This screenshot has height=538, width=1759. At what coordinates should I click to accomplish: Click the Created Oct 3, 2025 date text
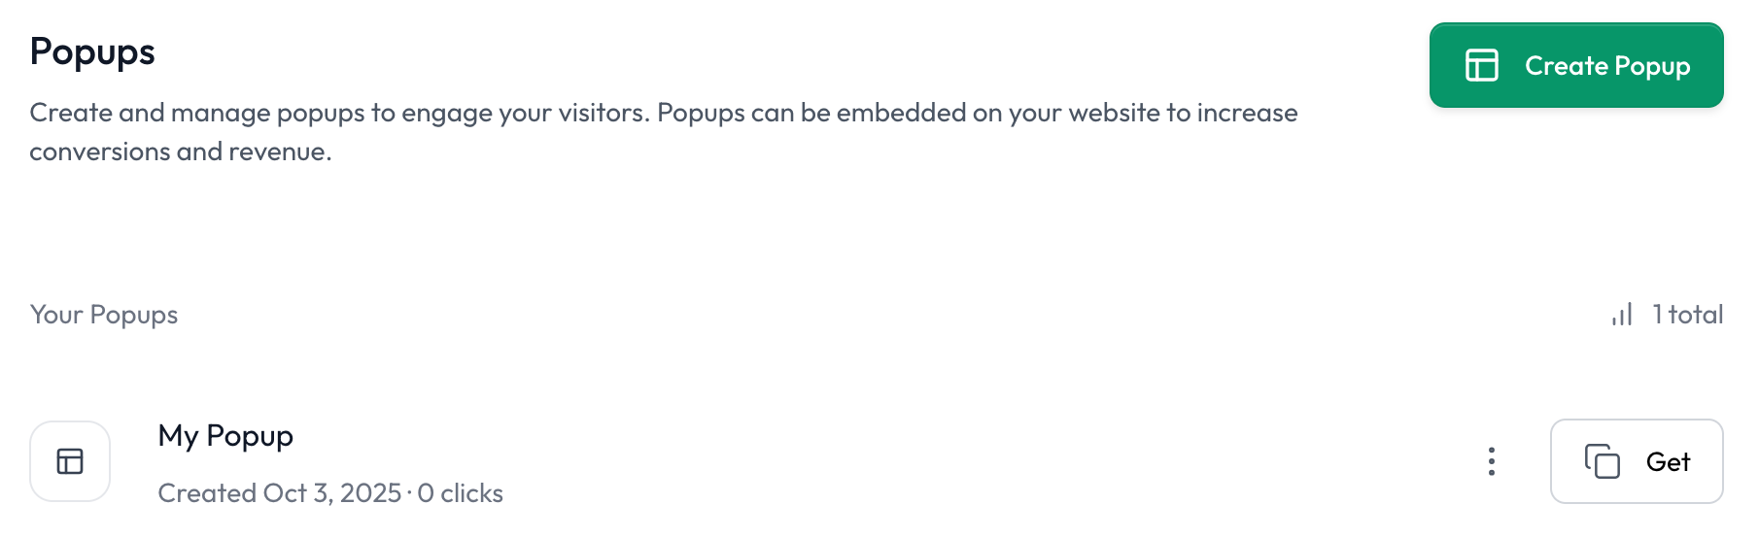point(280,492)
